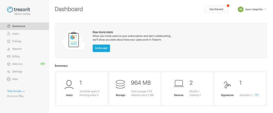Viewport: 273px width, 113px height.
Task: Open the Billing menu item
Action: [x=24, y=56]
